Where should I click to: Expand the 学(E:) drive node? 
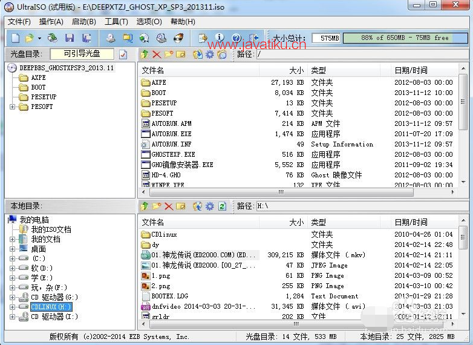12,278
